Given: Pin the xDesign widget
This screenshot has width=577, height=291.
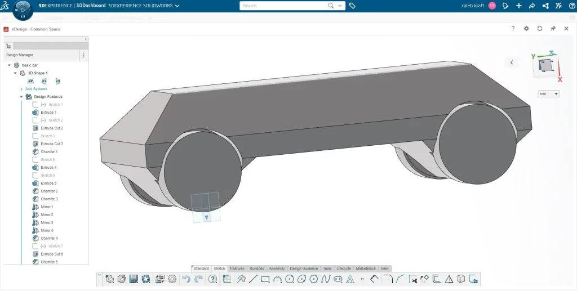Looking at the screenshot, I should coord(553,29).
